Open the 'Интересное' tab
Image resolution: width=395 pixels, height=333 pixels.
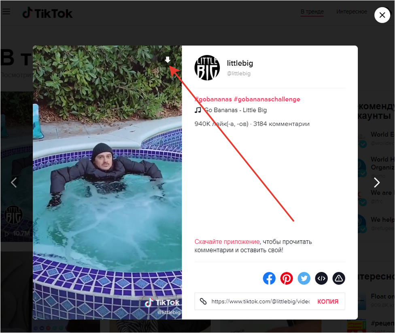352,12
